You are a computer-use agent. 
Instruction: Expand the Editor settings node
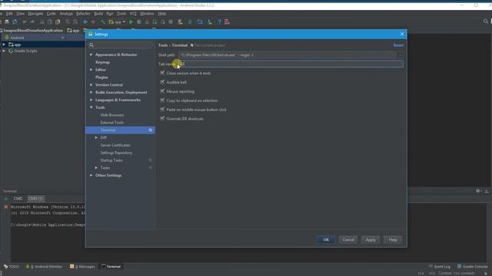coord(91,70)
